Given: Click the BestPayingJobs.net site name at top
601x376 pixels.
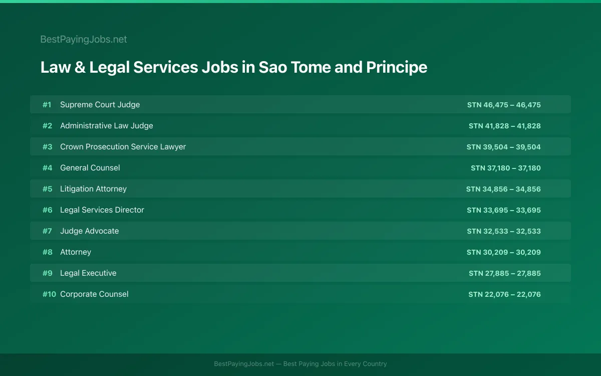Looking at the screenshot, I should [x=84, y=39].
